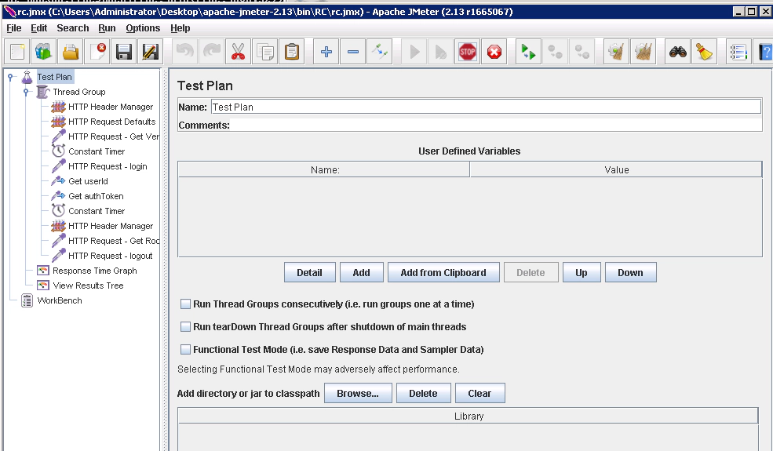Click the Redo arrow icon
This screenshot has height=451, width=773.
point(212,51)
